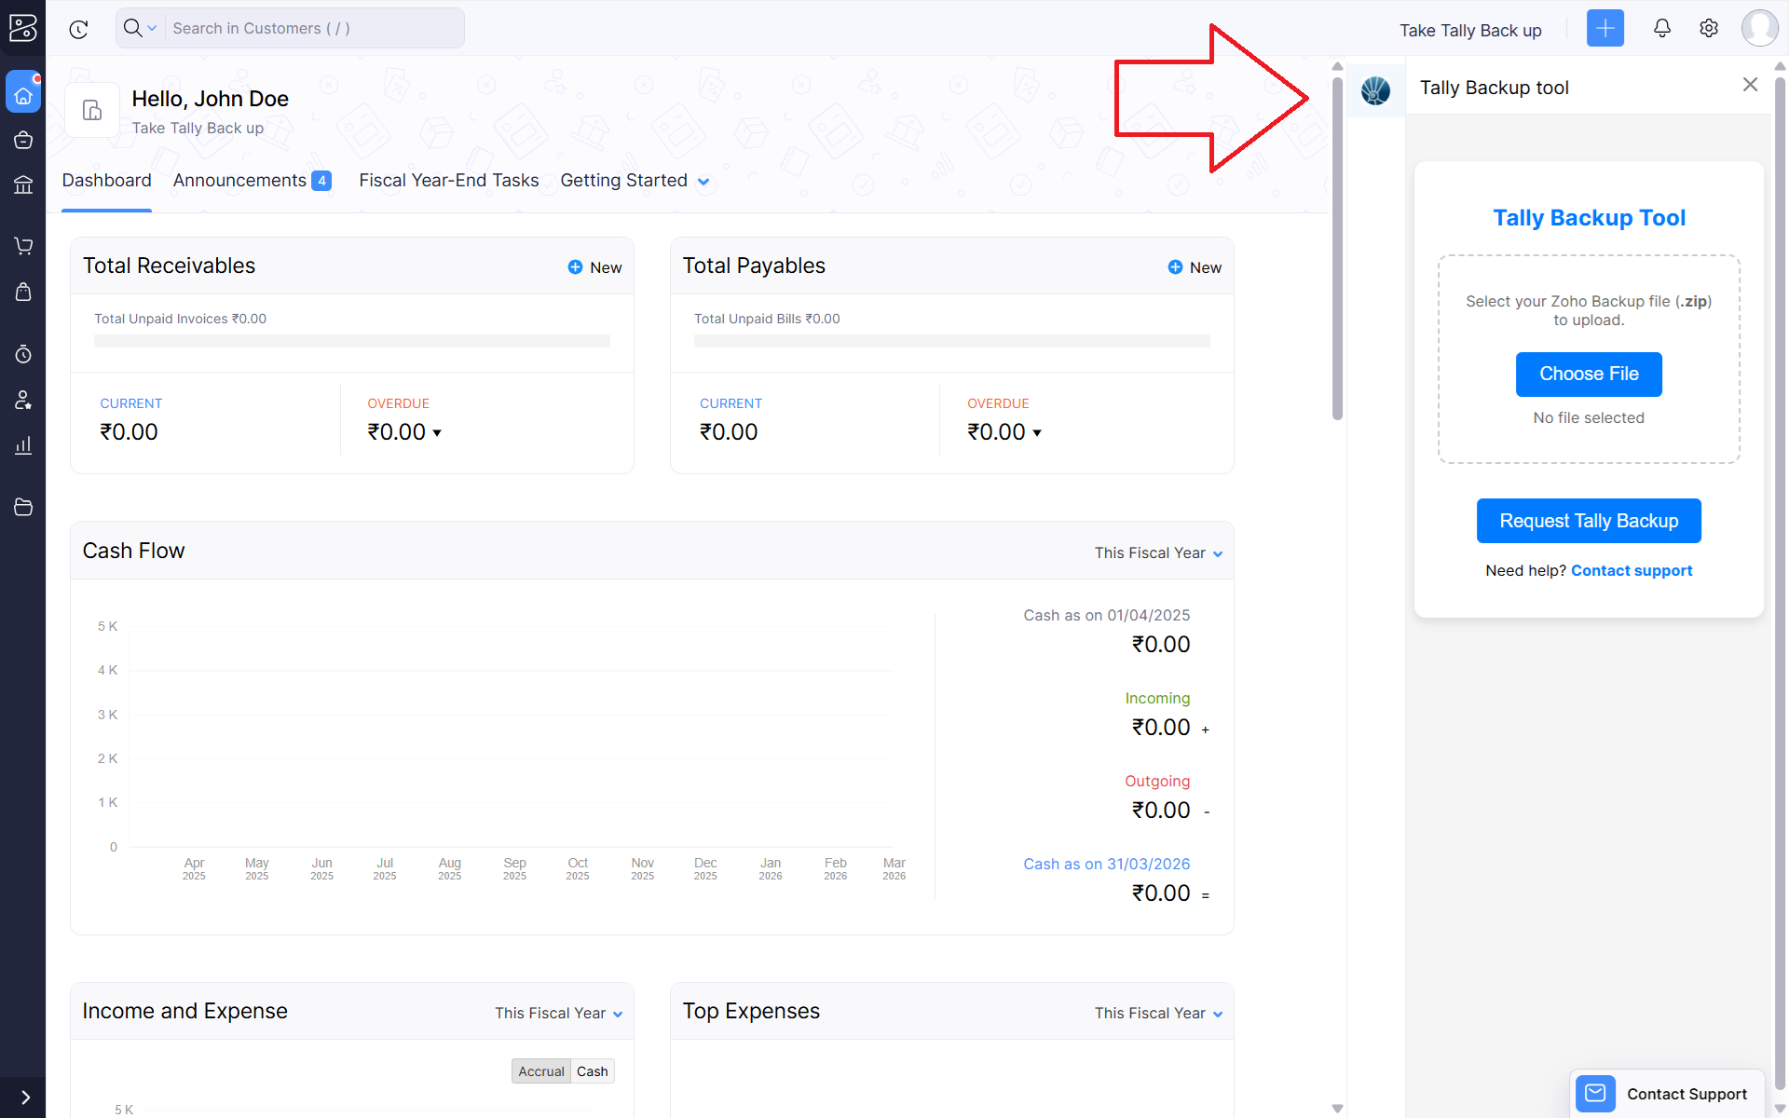Open the search scope dropdown arrow
The height and width of the screenshot is (1118, 1789).
[152, 28]
